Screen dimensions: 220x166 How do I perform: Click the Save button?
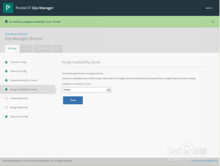tap(73, 100)
